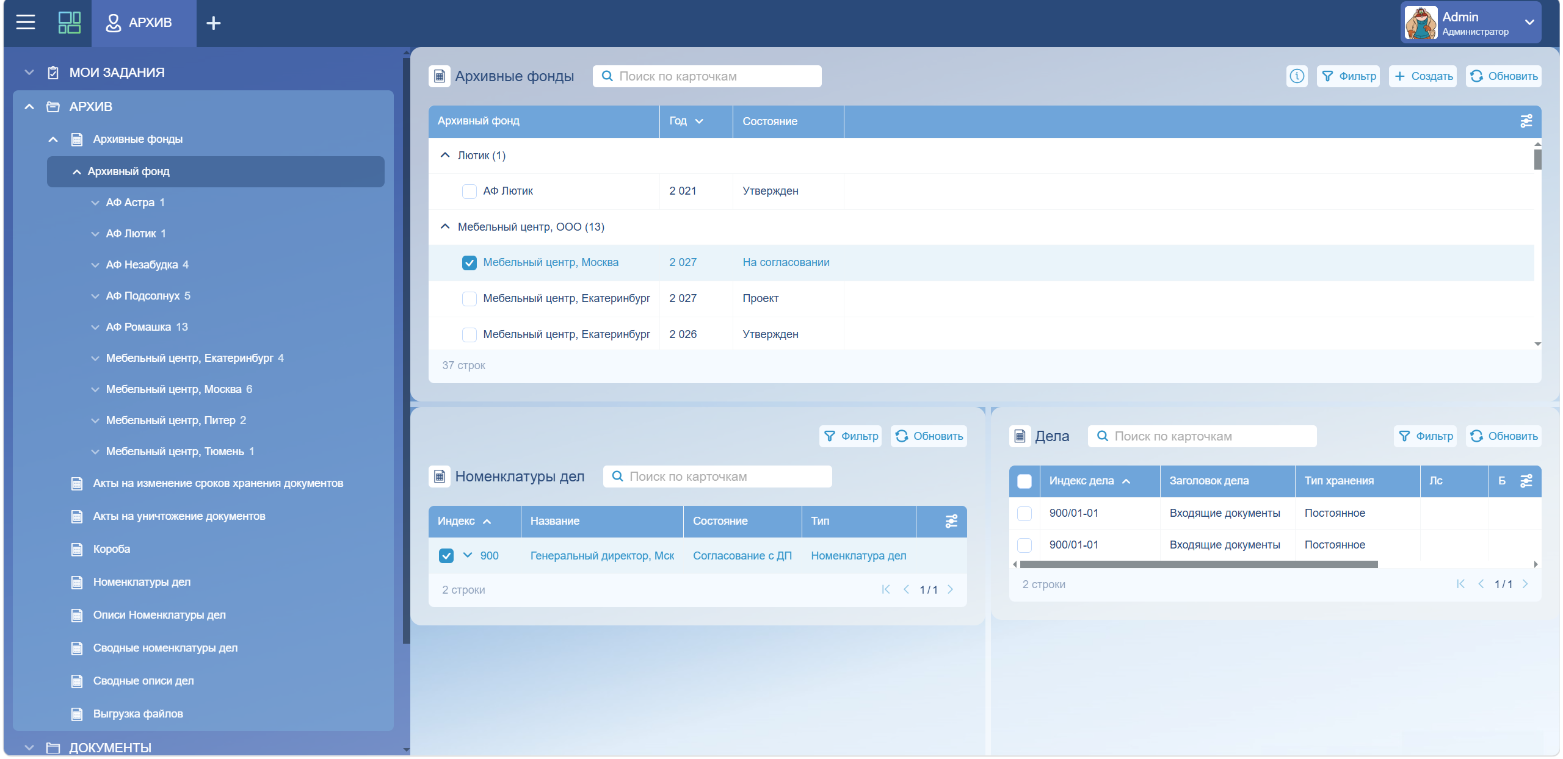Click the search magnifier in Архивные фонды

(607, 76)
